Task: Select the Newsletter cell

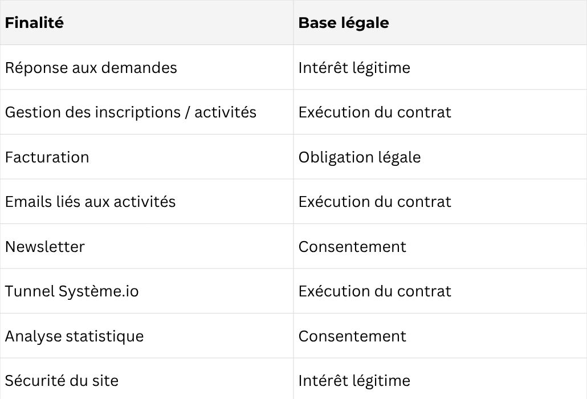Action: click(x=45, y=247)
